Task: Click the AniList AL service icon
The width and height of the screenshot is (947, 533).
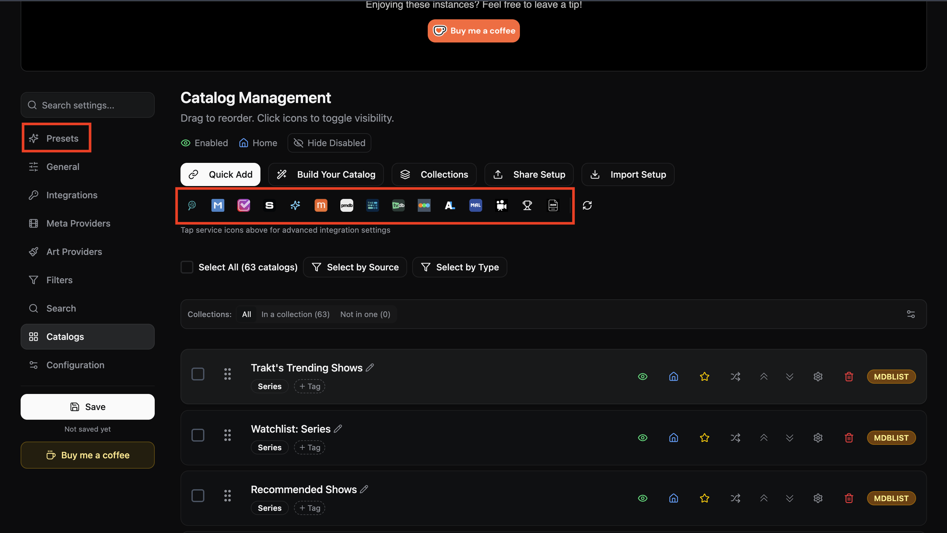Action: click(450, 205)
